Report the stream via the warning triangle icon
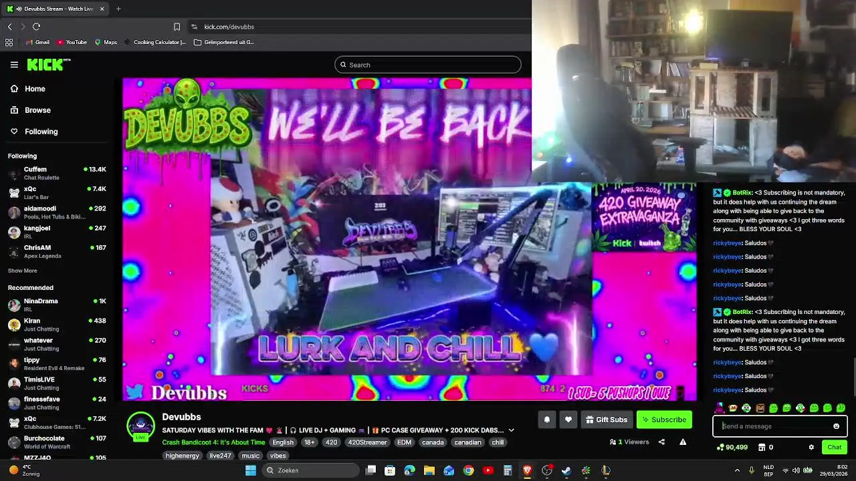The width and height of the screenshot is (856, 481). pos(683,442)
